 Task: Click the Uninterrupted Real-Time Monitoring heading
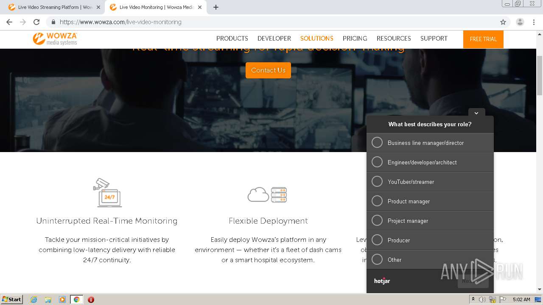click(x=107, y=221)
